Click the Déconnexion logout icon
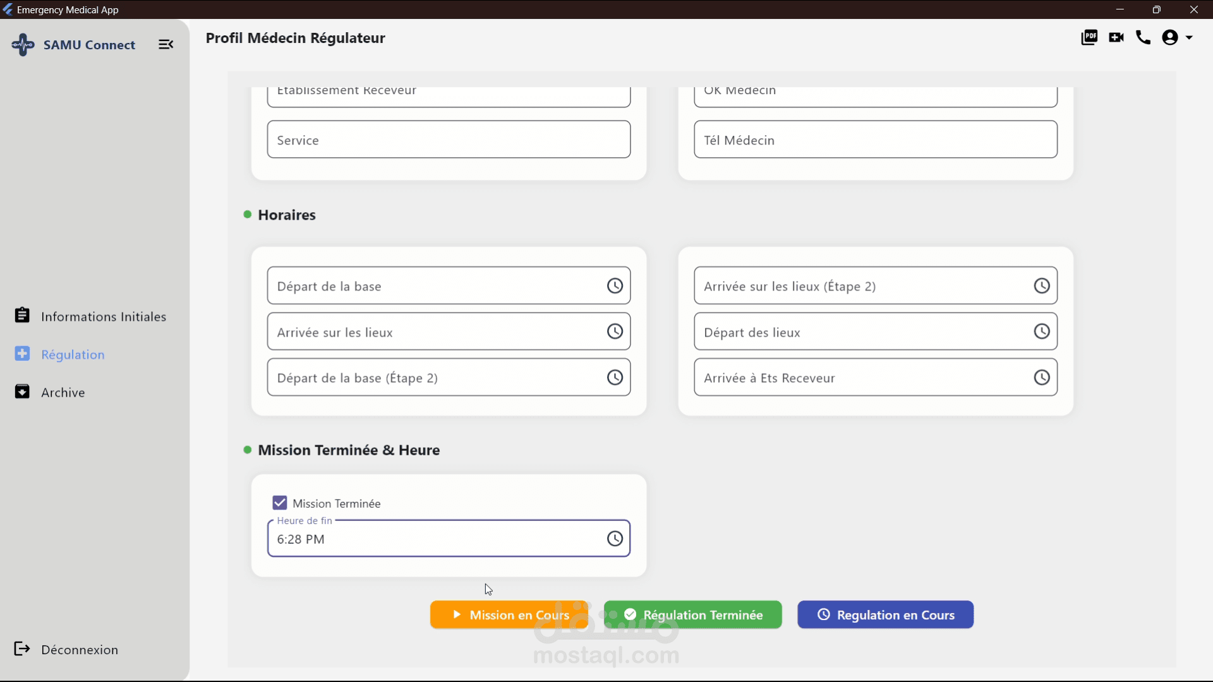The height and width of the screenshot is (682, 1213). pos(22,649)
